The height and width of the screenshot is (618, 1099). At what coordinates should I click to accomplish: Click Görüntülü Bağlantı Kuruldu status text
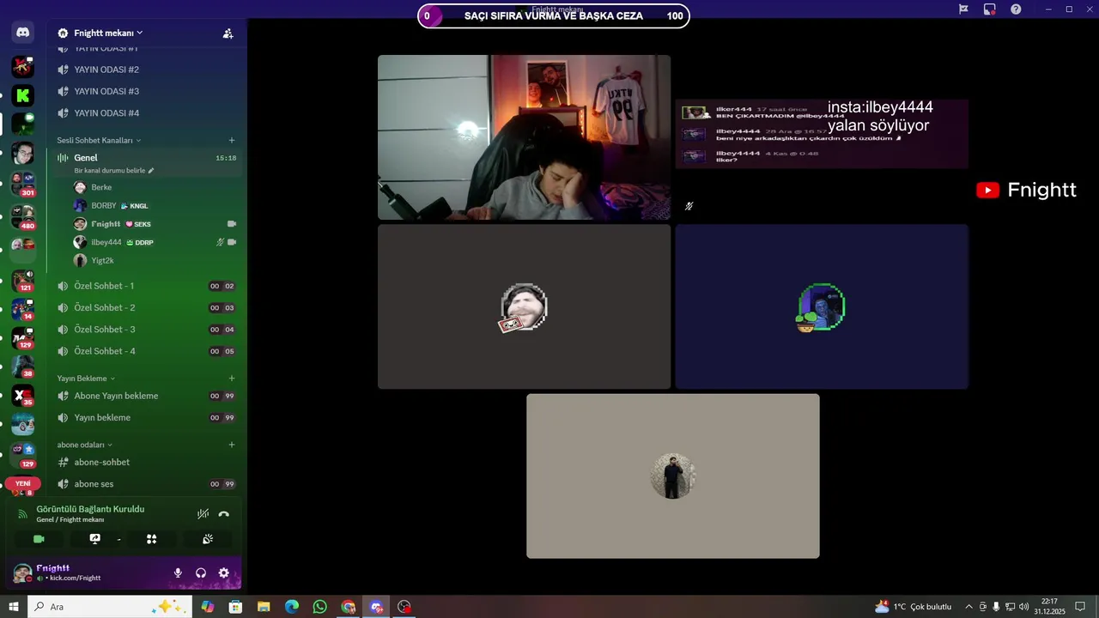coord(90,509)
